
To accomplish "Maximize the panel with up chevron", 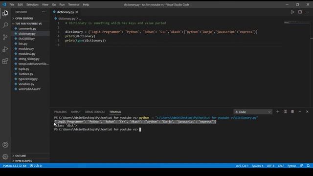I will pos(300,111).
